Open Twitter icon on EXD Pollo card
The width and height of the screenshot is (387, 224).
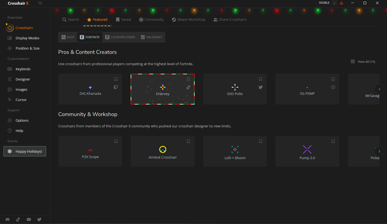point(261,87)
